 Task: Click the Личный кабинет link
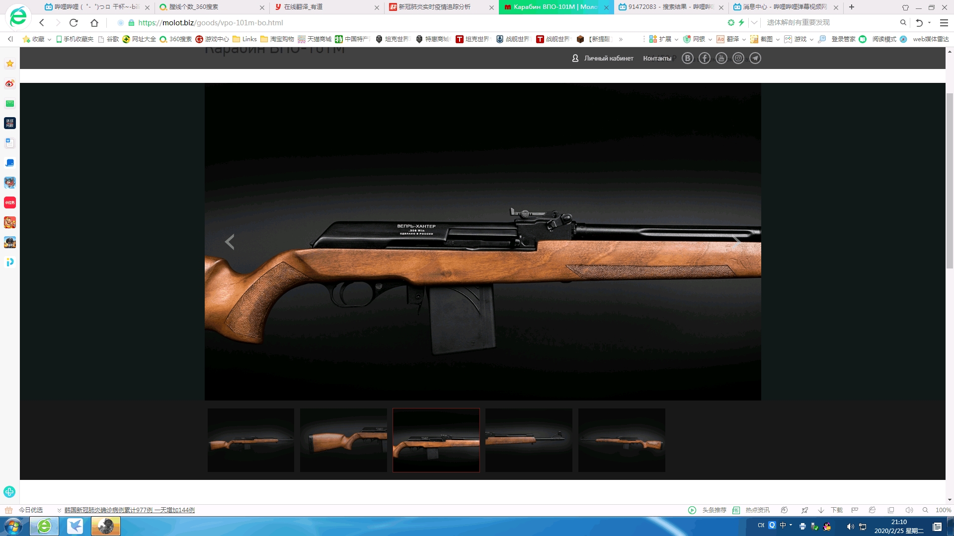click(608, 58)
